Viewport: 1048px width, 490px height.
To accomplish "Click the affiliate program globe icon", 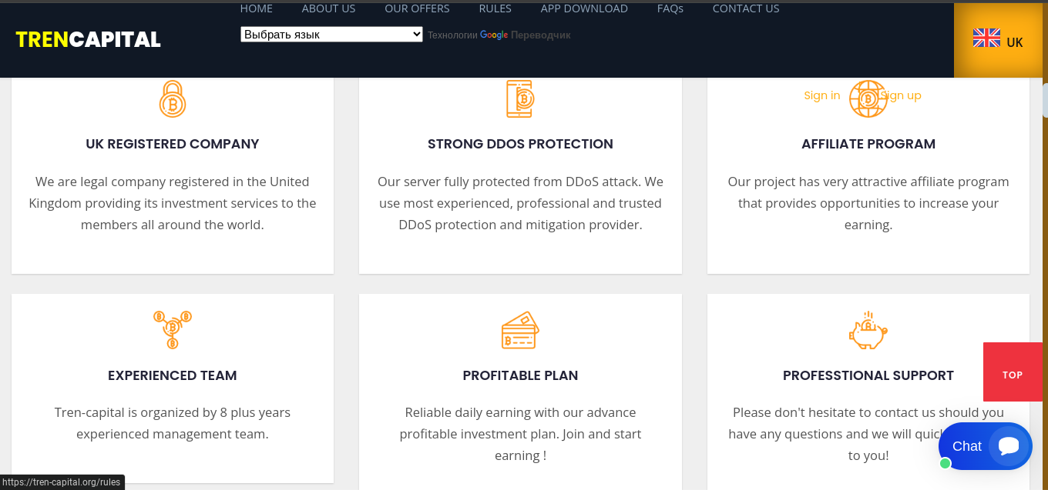I will (x=868, y=99).
